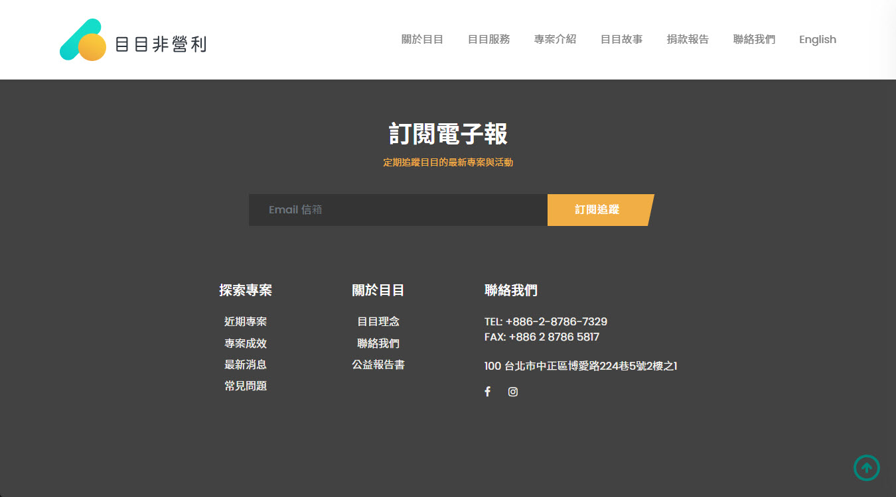Visit the 專案成效 footer link

coord(246,343)
